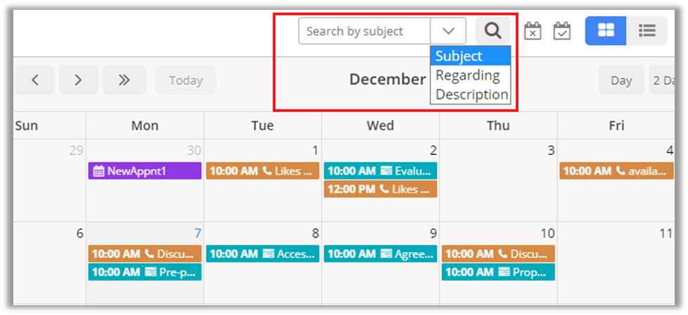Go to previous month arrow
688x315 pixels.
[x=34, y=80]
